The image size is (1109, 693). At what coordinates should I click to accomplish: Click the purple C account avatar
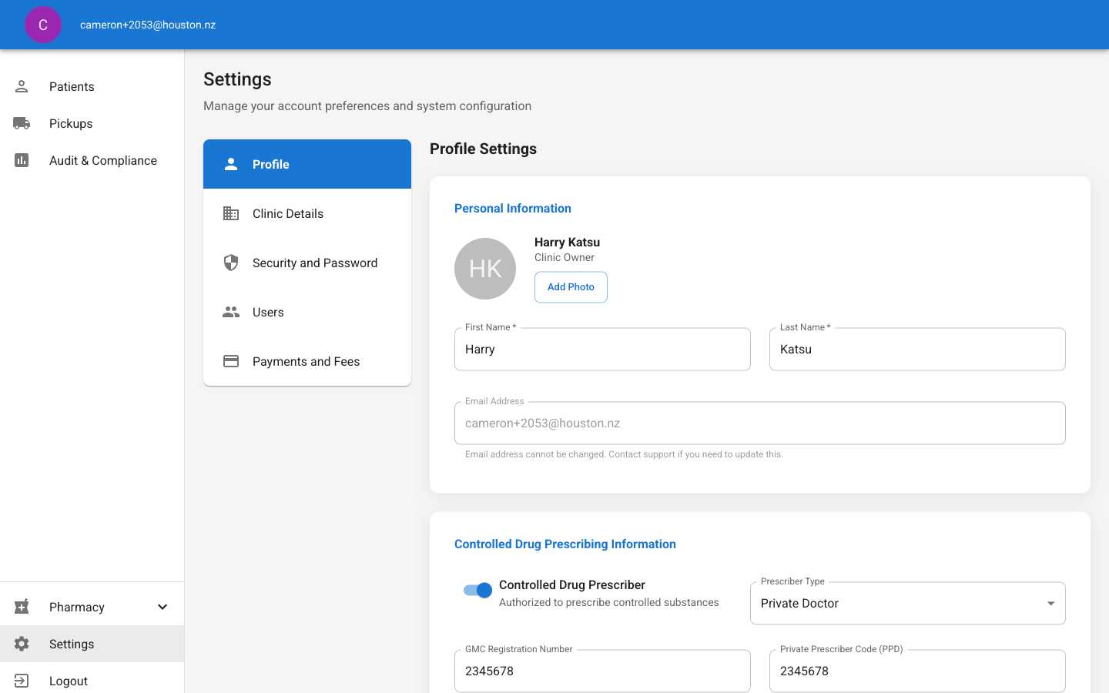pos(43,25)
